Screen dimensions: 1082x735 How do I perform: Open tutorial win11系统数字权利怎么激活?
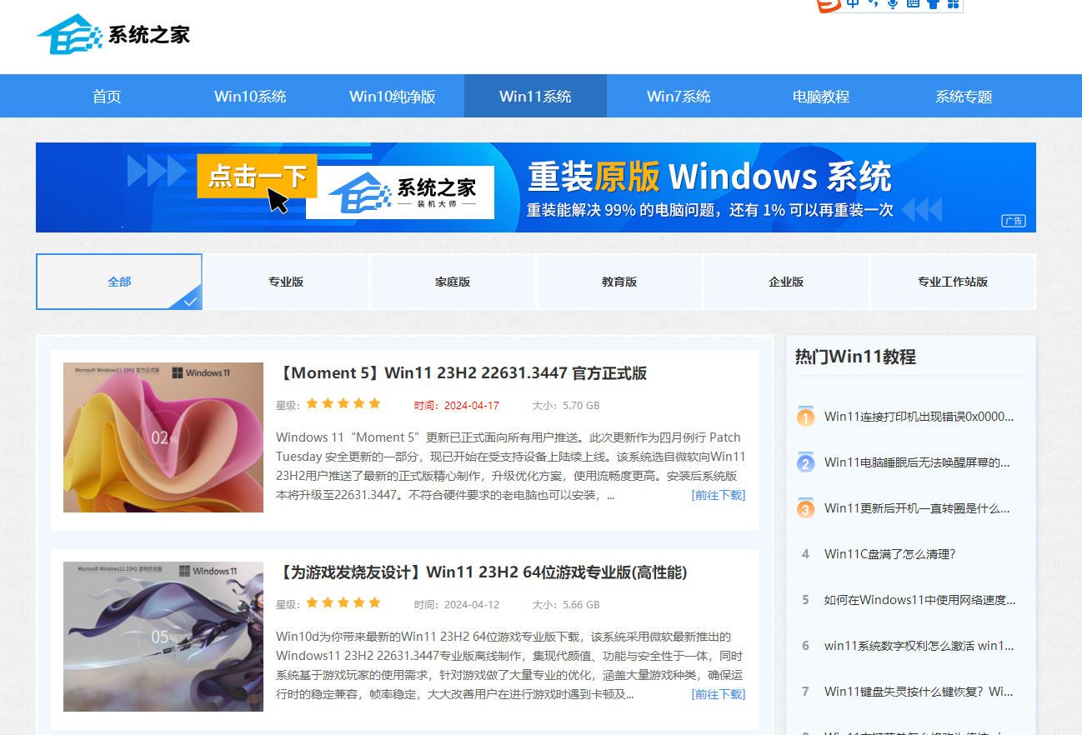(x=919, y=646)
